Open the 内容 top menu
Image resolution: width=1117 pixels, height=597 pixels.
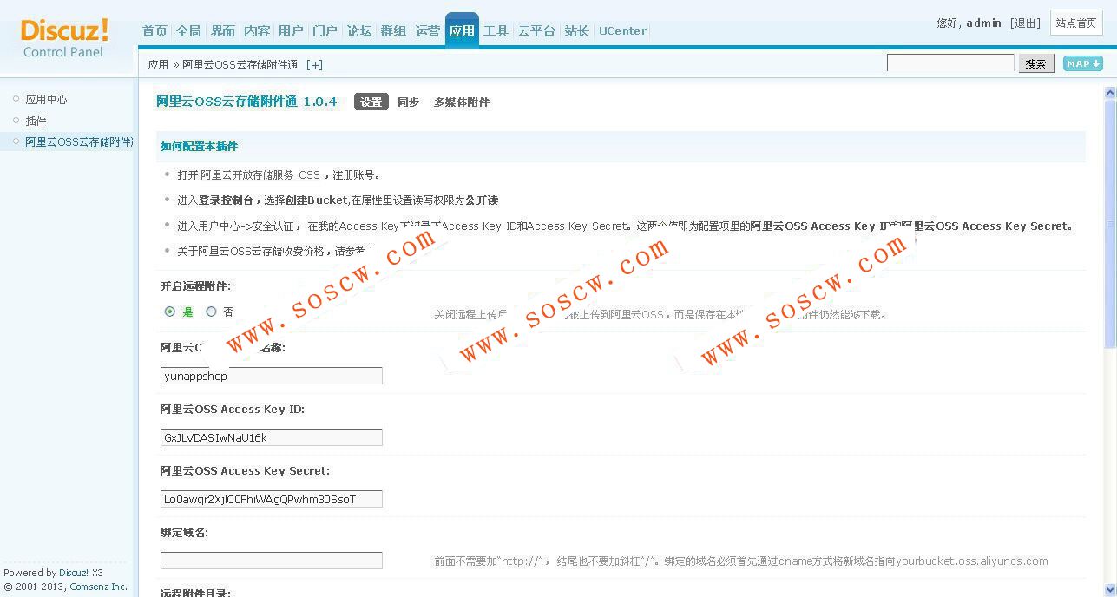[x=257, y=30]
